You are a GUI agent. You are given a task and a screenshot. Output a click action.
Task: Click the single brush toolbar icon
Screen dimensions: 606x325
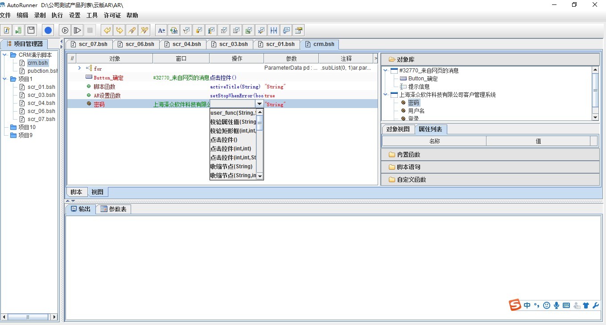[x=132, y=30]
